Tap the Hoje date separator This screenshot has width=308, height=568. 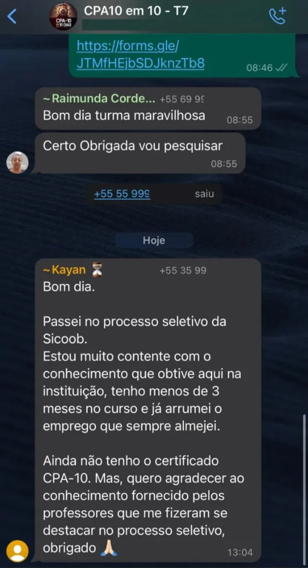point(154,241)
